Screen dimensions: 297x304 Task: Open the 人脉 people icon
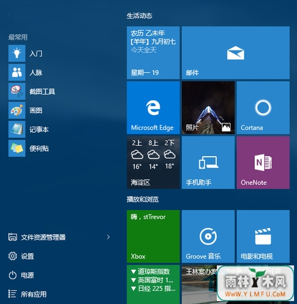(17, 72)
